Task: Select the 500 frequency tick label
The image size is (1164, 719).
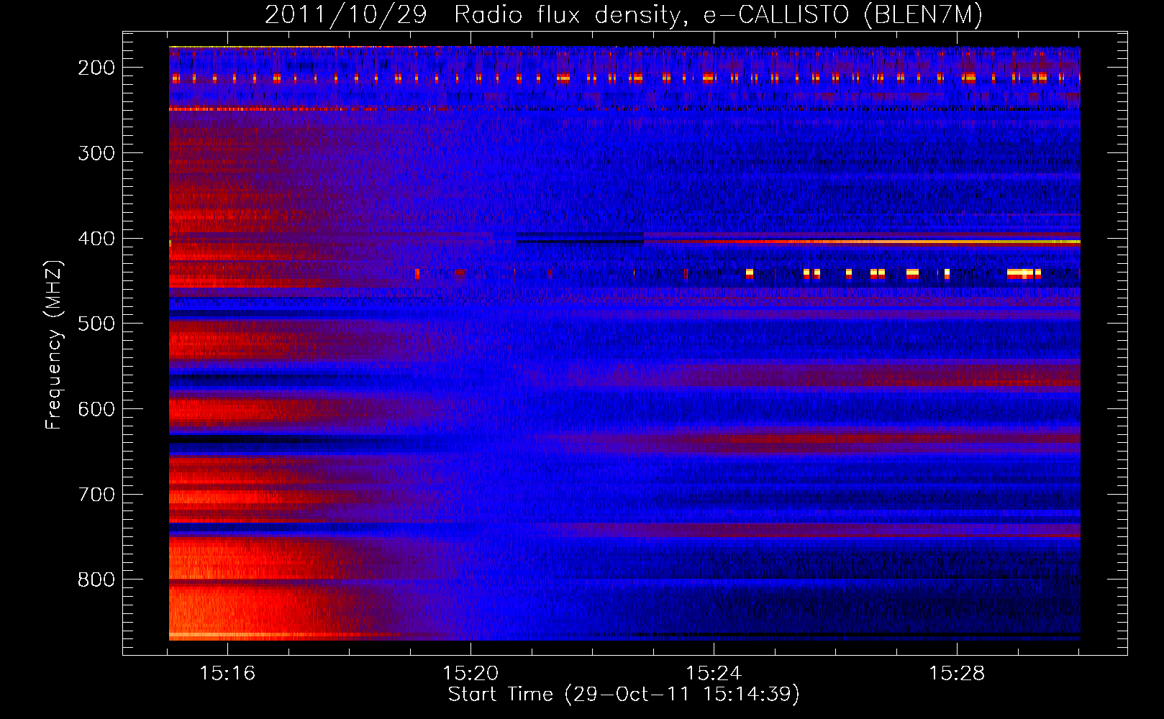Action: pyautogui.click(x=96, y=324)
